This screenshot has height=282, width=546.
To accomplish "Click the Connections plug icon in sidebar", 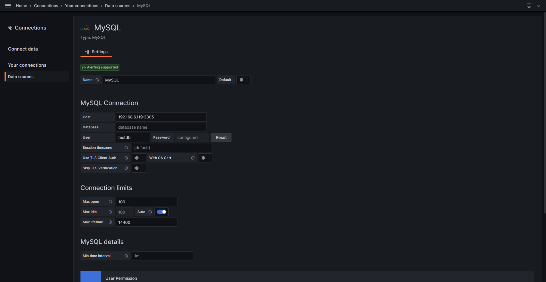I will 10,28.
